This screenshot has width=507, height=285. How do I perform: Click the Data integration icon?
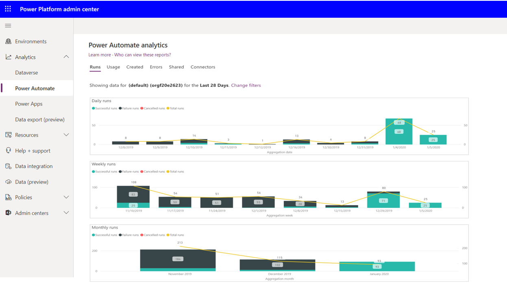[x=8, y=166]
